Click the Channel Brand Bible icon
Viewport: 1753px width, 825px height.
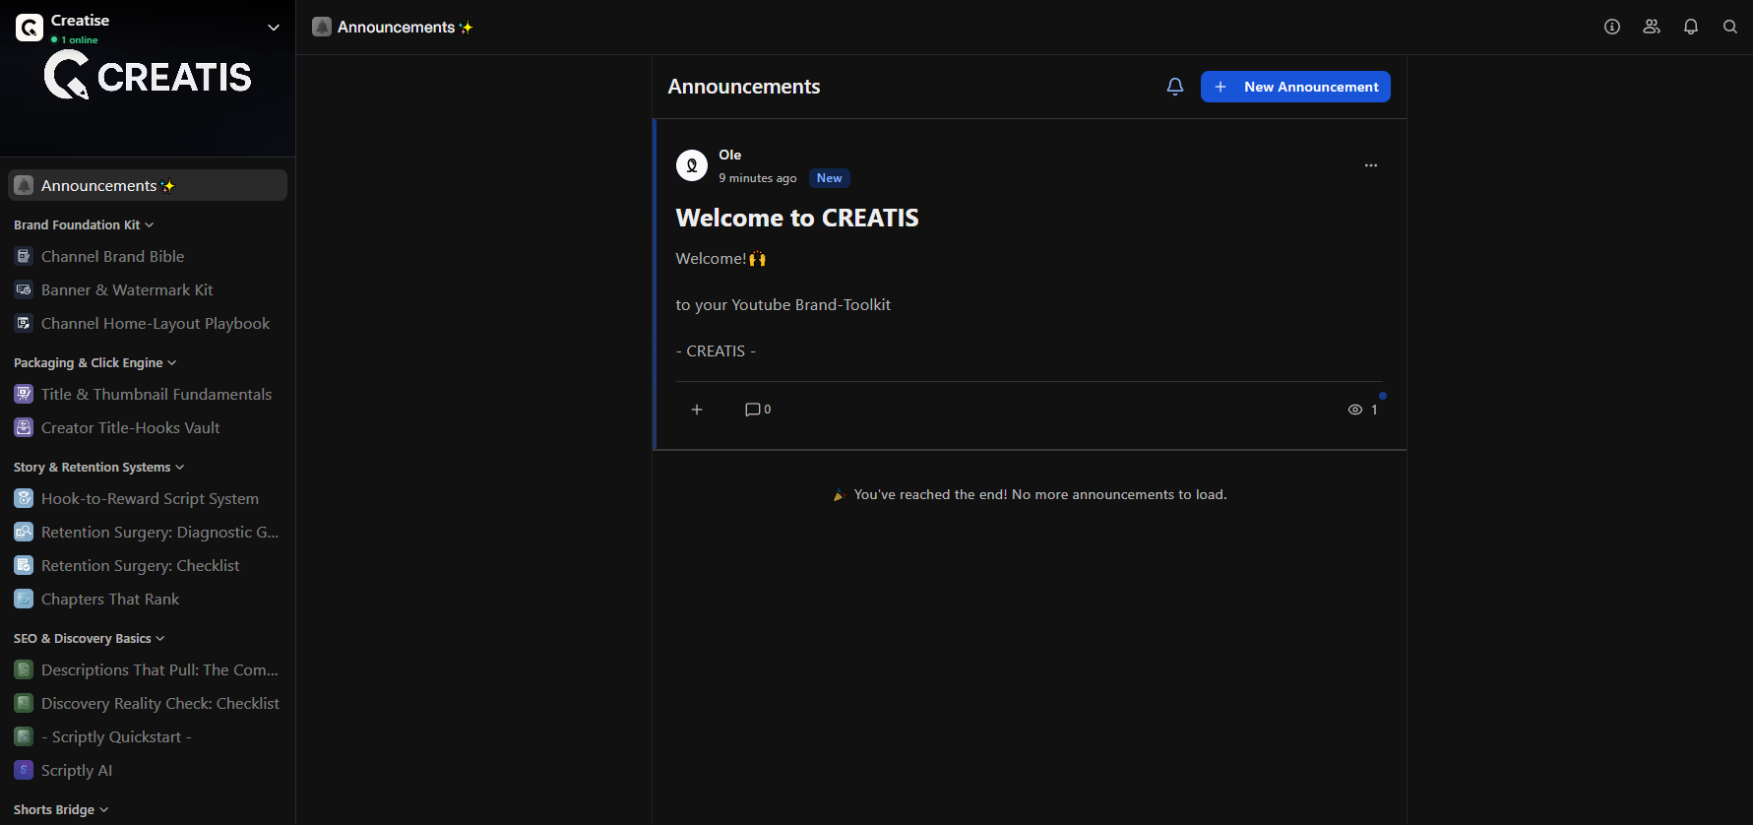(24, 256)
